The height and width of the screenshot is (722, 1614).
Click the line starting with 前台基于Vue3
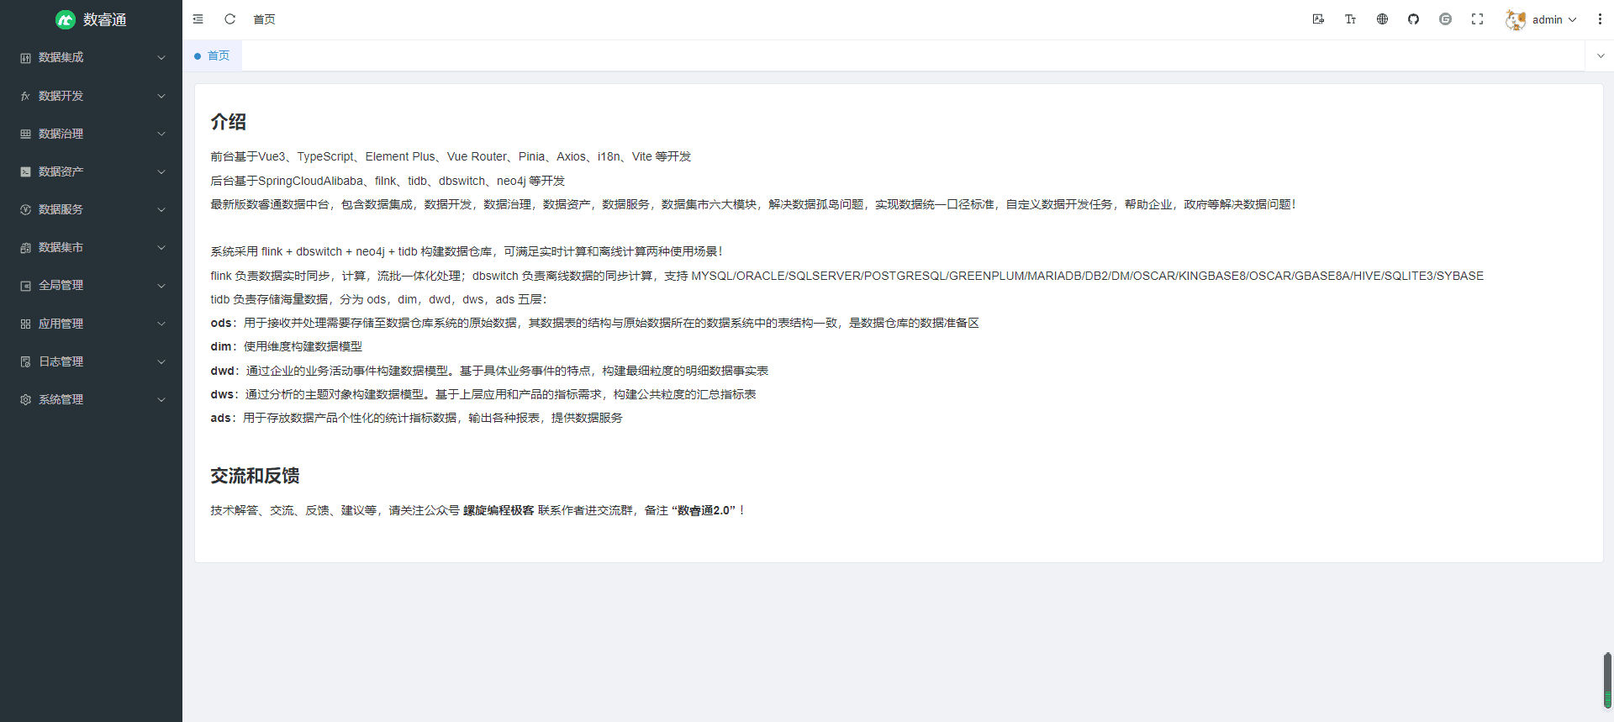[x=451, y=156]
